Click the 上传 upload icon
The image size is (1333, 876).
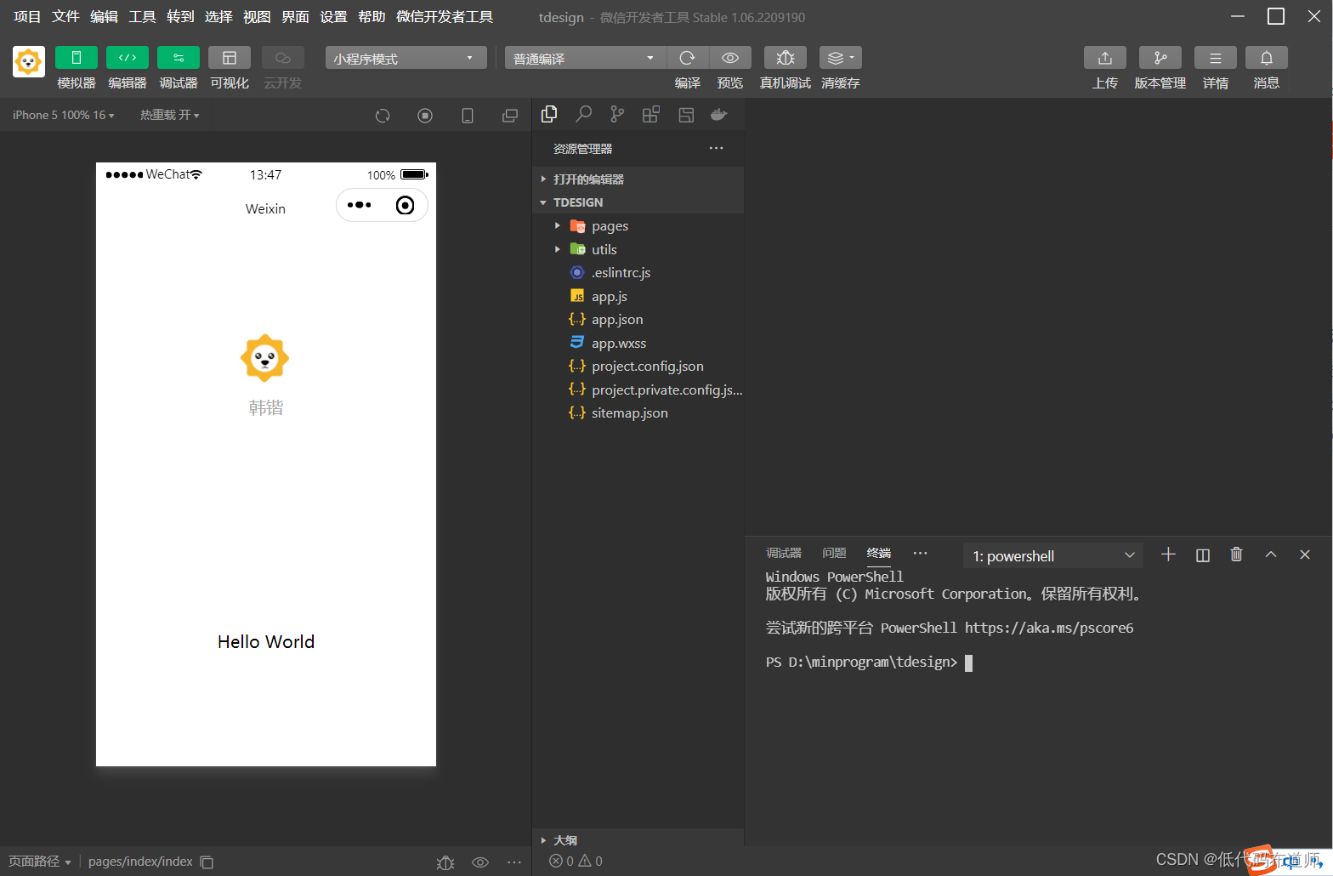pyautogui.click(x=1105, y=58)
